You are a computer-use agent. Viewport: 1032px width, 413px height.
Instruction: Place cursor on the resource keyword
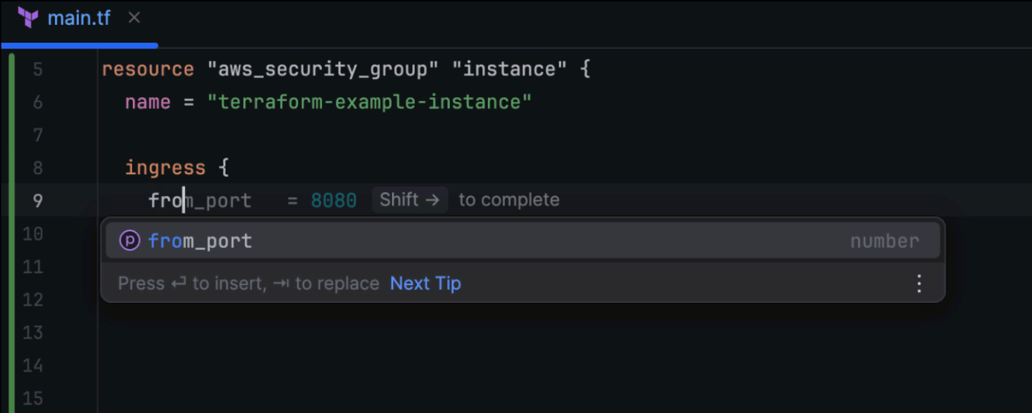[148, 70]
